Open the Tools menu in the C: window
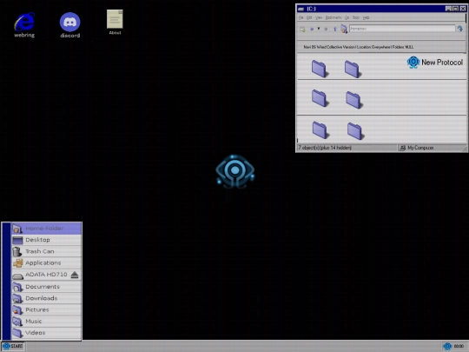469x352 pixels. [355, 17]
